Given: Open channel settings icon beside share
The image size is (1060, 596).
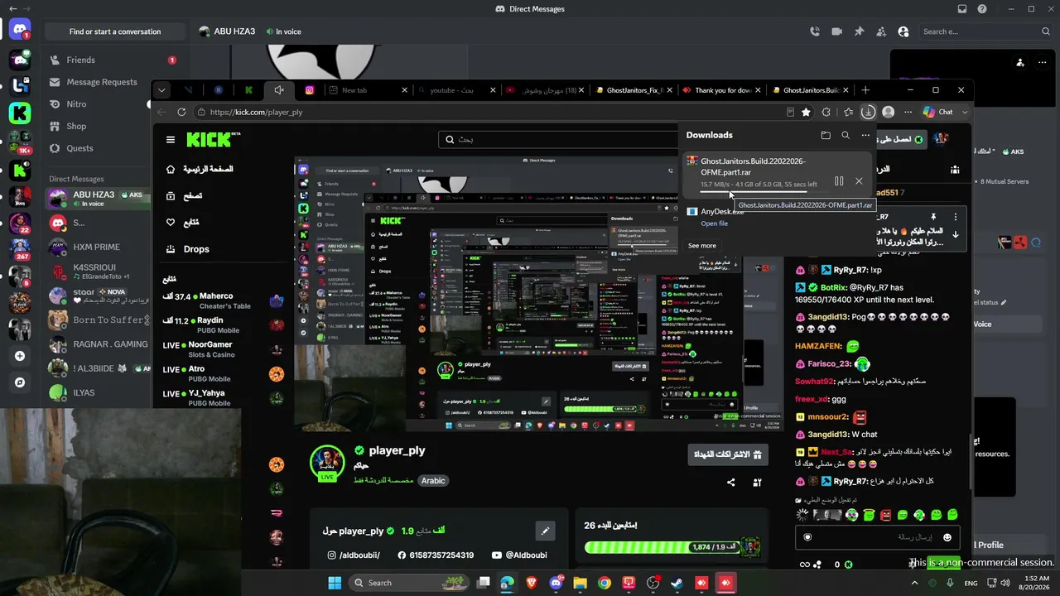Looking at the screenshot, I should point(757,483).
